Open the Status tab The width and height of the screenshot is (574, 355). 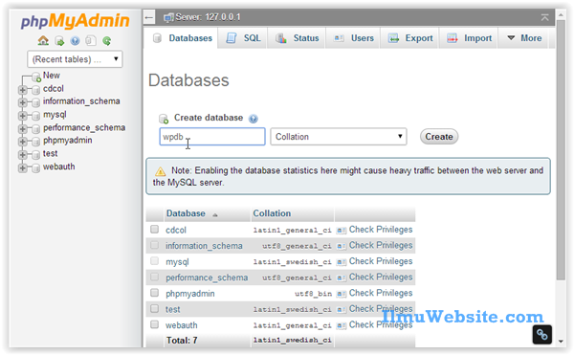[297, 38]
